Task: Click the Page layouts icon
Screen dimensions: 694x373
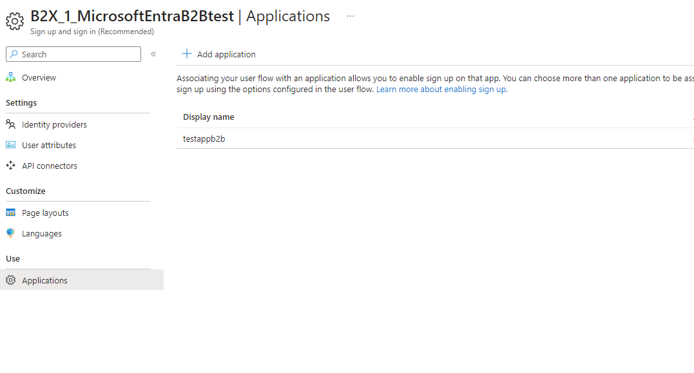Action: click(x=10, y=213)
